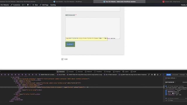This screenshot has height=105, width=187.
Task: Toggle the transition property checkbox
Action: [x=166, y=95]
